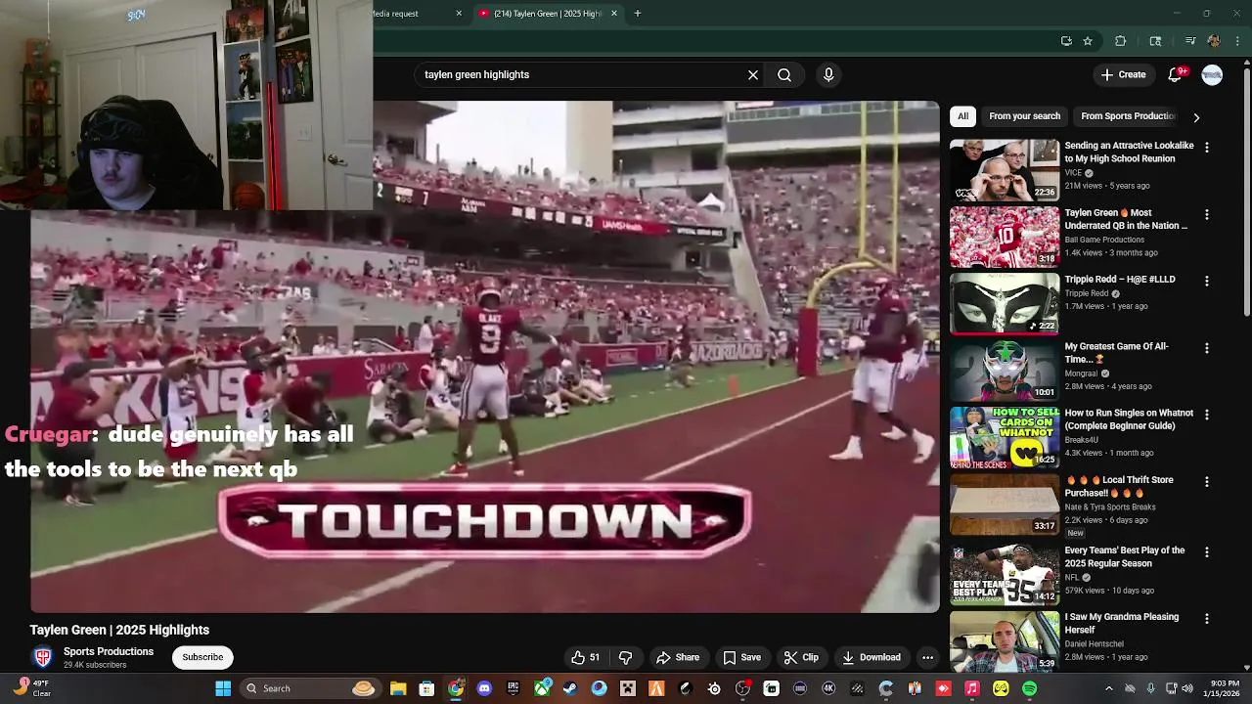The height and width of the screenshot is (704, 1252).
Task: Select the From your search chip
Action: [x=1024, y=116]
